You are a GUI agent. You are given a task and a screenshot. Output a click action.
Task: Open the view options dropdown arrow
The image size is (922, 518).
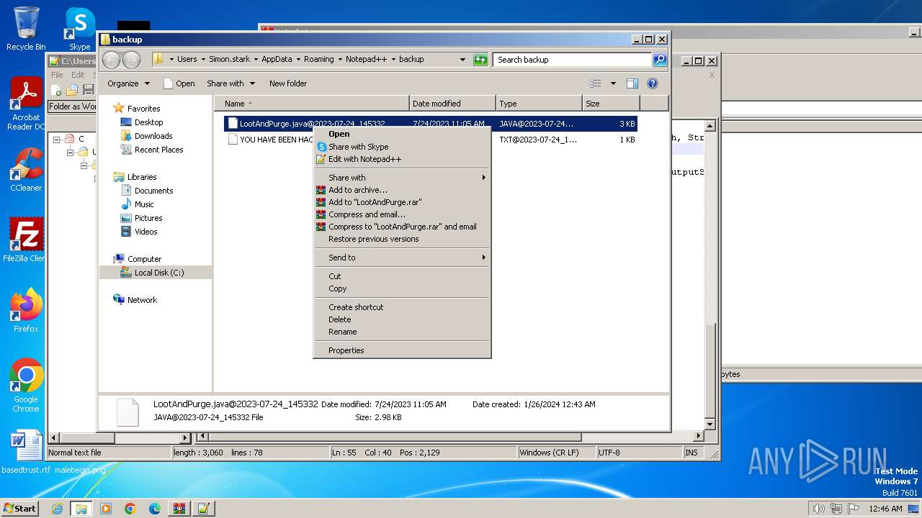[x=613, y=83]
